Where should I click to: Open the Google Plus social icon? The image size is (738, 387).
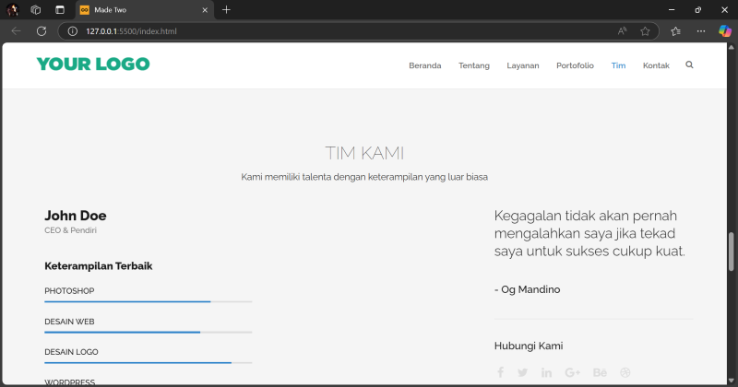[573, 372]
